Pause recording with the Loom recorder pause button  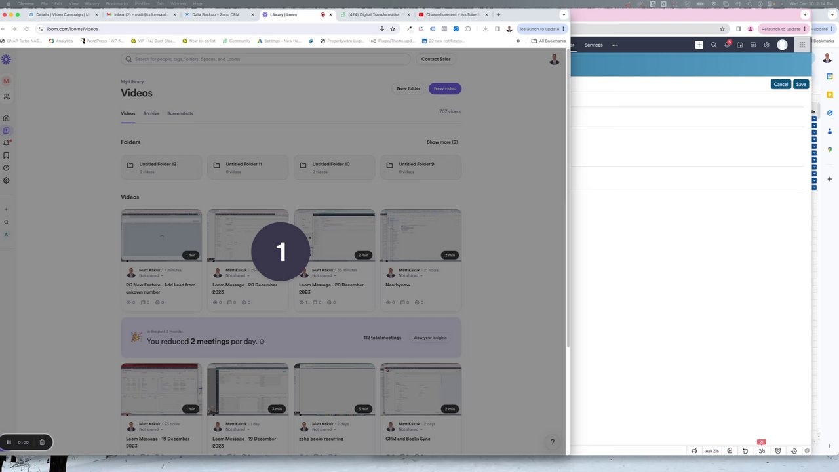pos(9,442)
